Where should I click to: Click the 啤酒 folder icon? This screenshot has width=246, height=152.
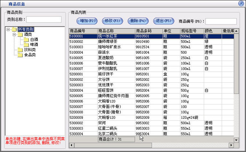(26, 45)
